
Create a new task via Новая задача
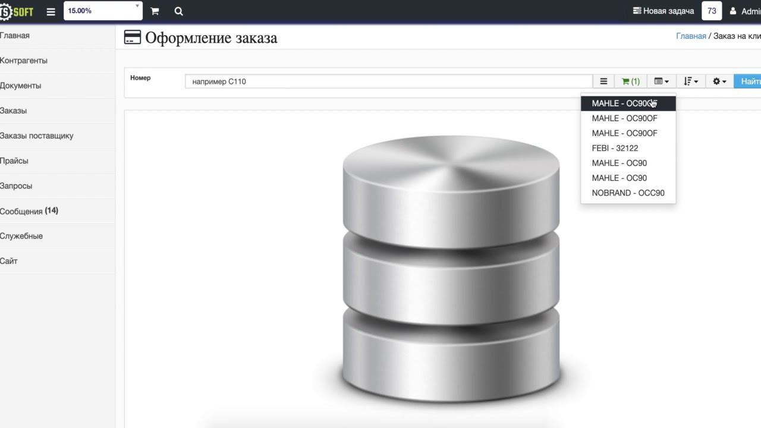(663, 11)
